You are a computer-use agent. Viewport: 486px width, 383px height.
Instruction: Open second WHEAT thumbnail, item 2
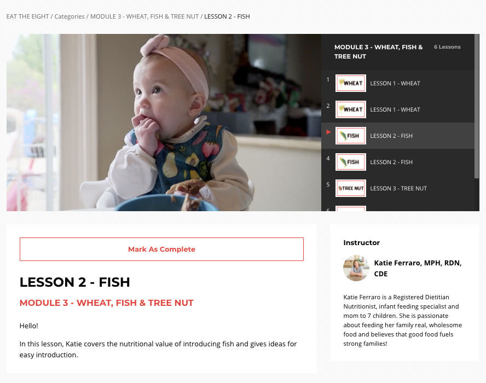click(x=351, y=109)
